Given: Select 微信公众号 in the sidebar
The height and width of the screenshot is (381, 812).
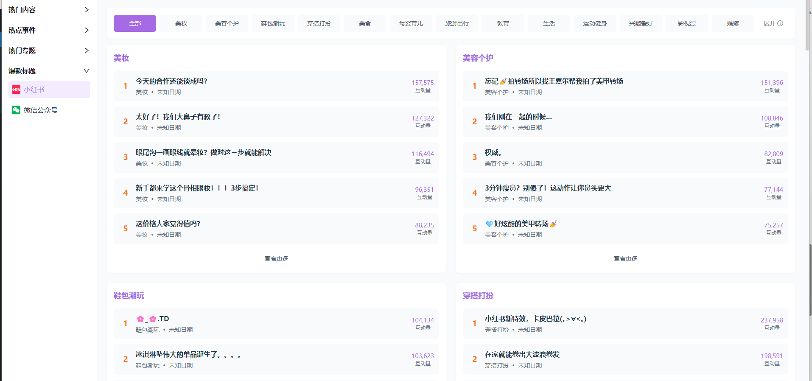Looking at the screenshot, I should tap(41, 110).
